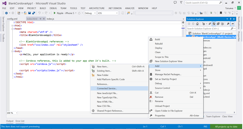
Task: Click the notifications filter funnel icon
Action: point(181,3)
